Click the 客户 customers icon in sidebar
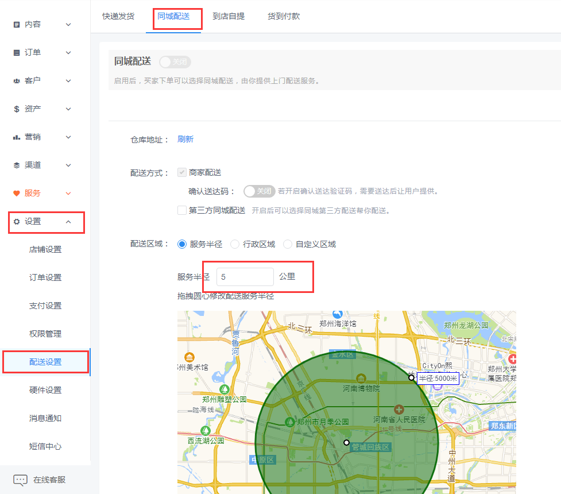561x494 pixels. click(x=17, y=81)
